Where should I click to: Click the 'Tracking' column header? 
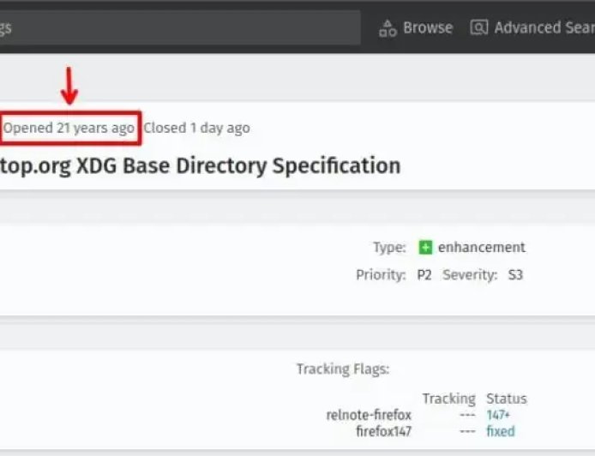pos(449,399)
